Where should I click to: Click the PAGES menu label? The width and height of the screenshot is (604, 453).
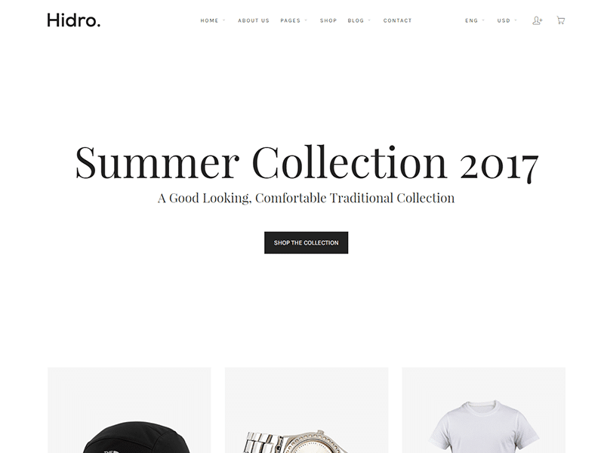tap(290, 20)
